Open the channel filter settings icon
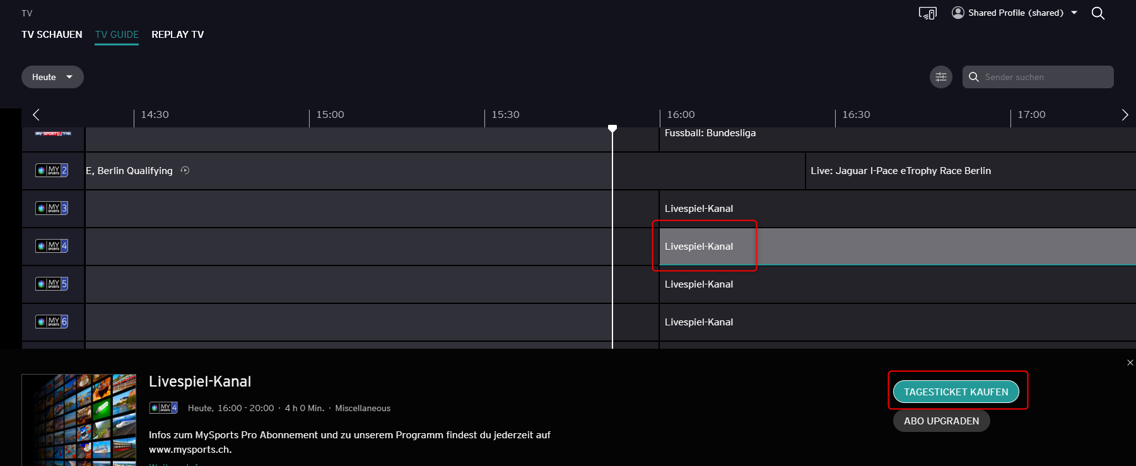The width and height of the screenshot is (1136, 466). click(x=940, y=77)
